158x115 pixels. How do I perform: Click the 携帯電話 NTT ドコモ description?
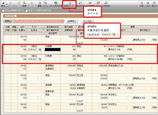[121, 85]
